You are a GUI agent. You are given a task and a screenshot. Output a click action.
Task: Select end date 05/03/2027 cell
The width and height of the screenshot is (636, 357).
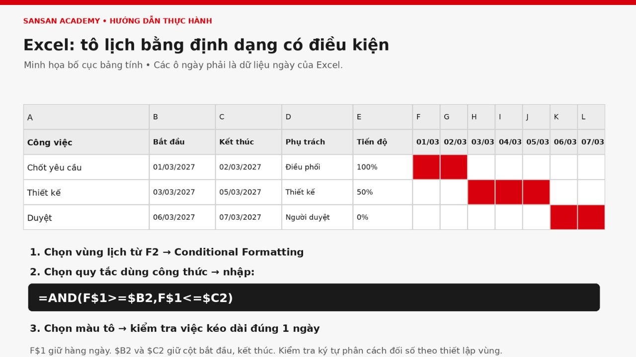(x=248, y=192)
